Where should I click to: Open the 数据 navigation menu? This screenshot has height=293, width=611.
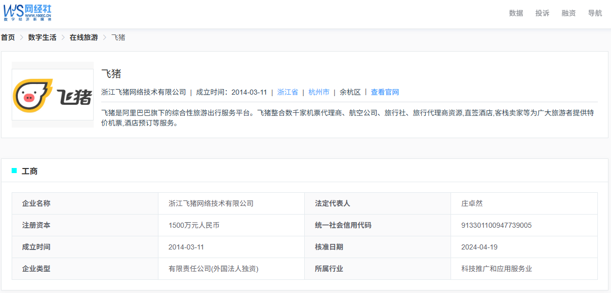(516, 13)
